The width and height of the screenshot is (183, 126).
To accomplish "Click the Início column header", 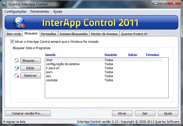I will (x=132, y=55).
